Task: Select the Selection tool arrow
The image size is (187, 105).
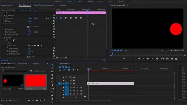Action: [52, 65]
